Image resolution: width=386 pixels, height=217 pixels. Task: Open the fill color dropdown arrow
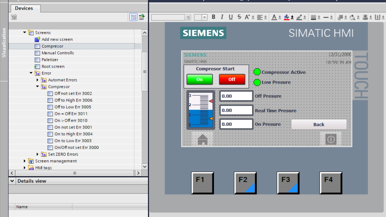[292, 17]
